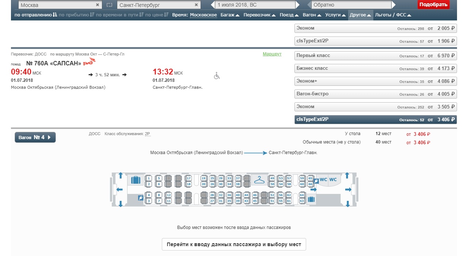Open the green Маршрут route link
Image resolution: width=472 pixels, height=256 pixels.
(x=272, y=54)
